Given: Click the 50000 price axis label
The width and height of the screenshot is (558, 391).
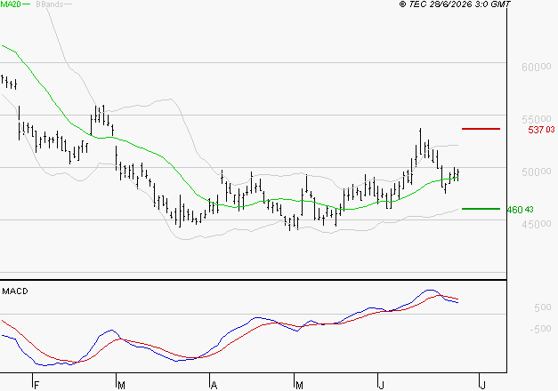Looking at the screenshot, I should point(537,172).
